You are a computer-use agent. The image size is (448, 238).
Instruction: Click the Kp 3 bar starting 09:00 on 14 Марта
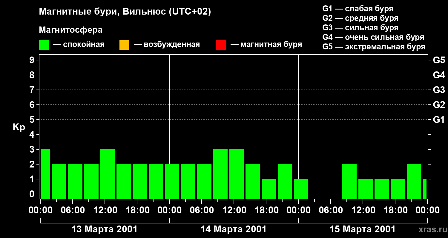[220, 174]
